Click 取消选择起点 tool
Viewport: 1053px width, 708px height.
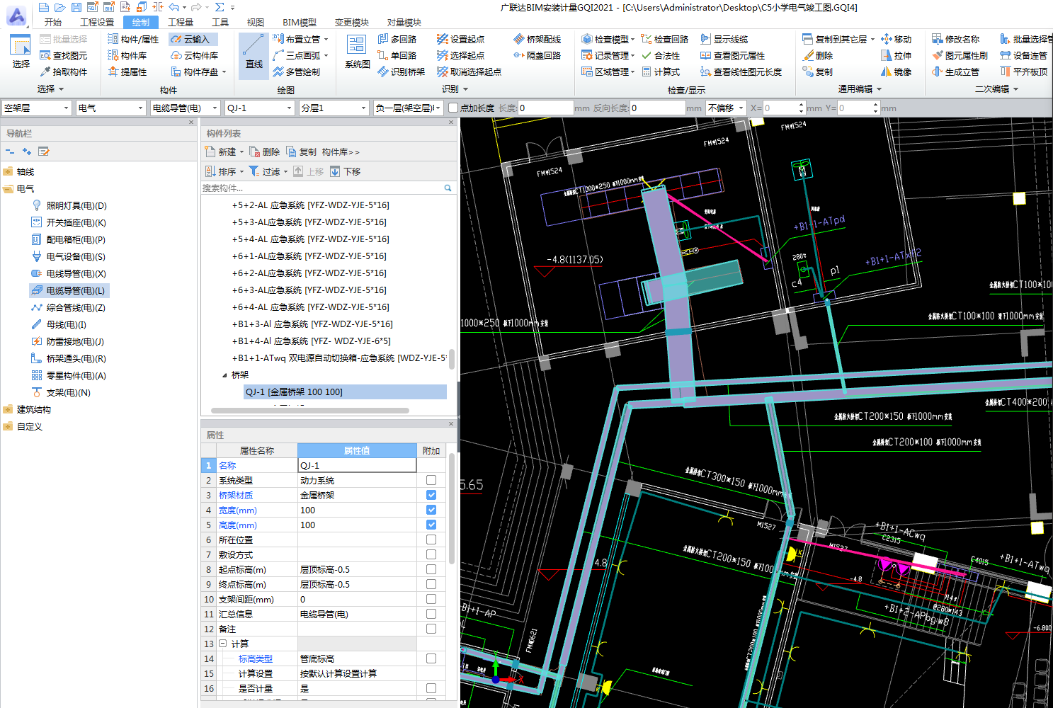click(469, 72)
